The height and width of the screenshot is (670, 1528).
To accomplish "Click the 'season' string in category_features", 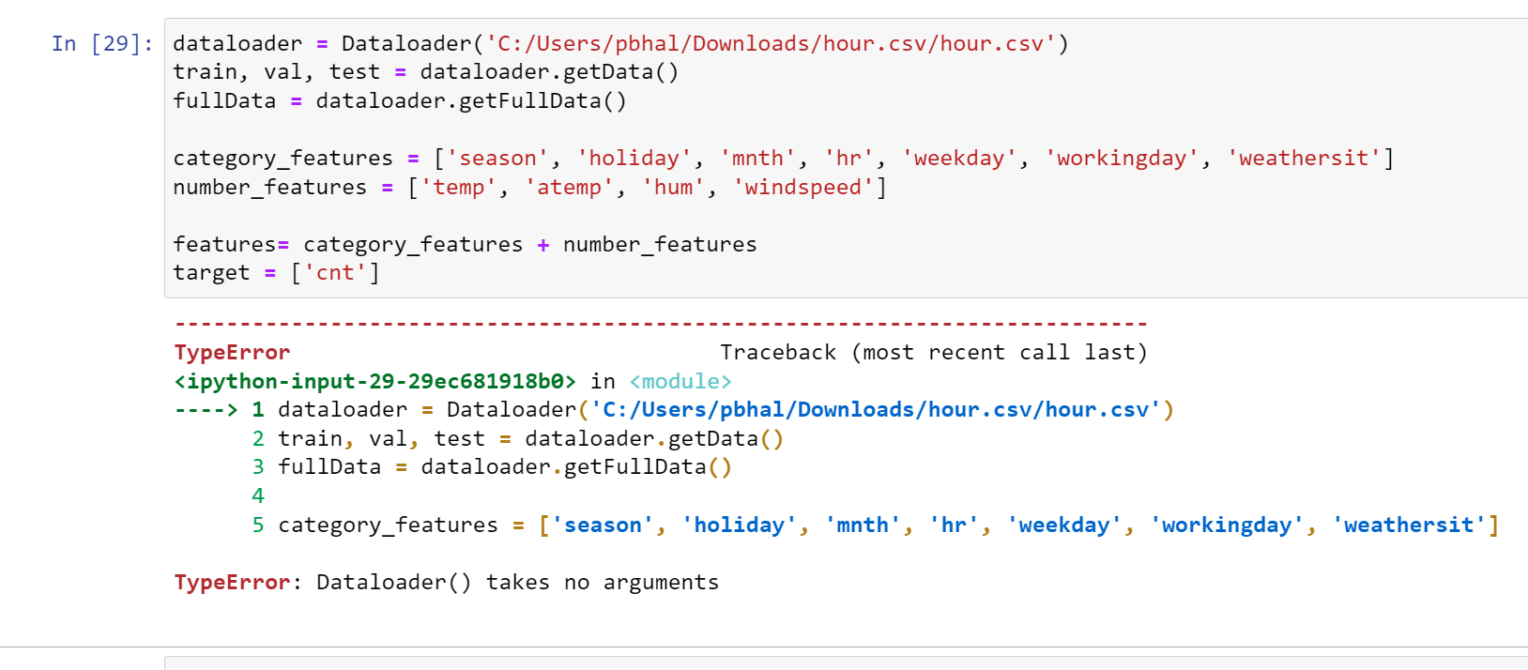I will click(x=498, y=159).
